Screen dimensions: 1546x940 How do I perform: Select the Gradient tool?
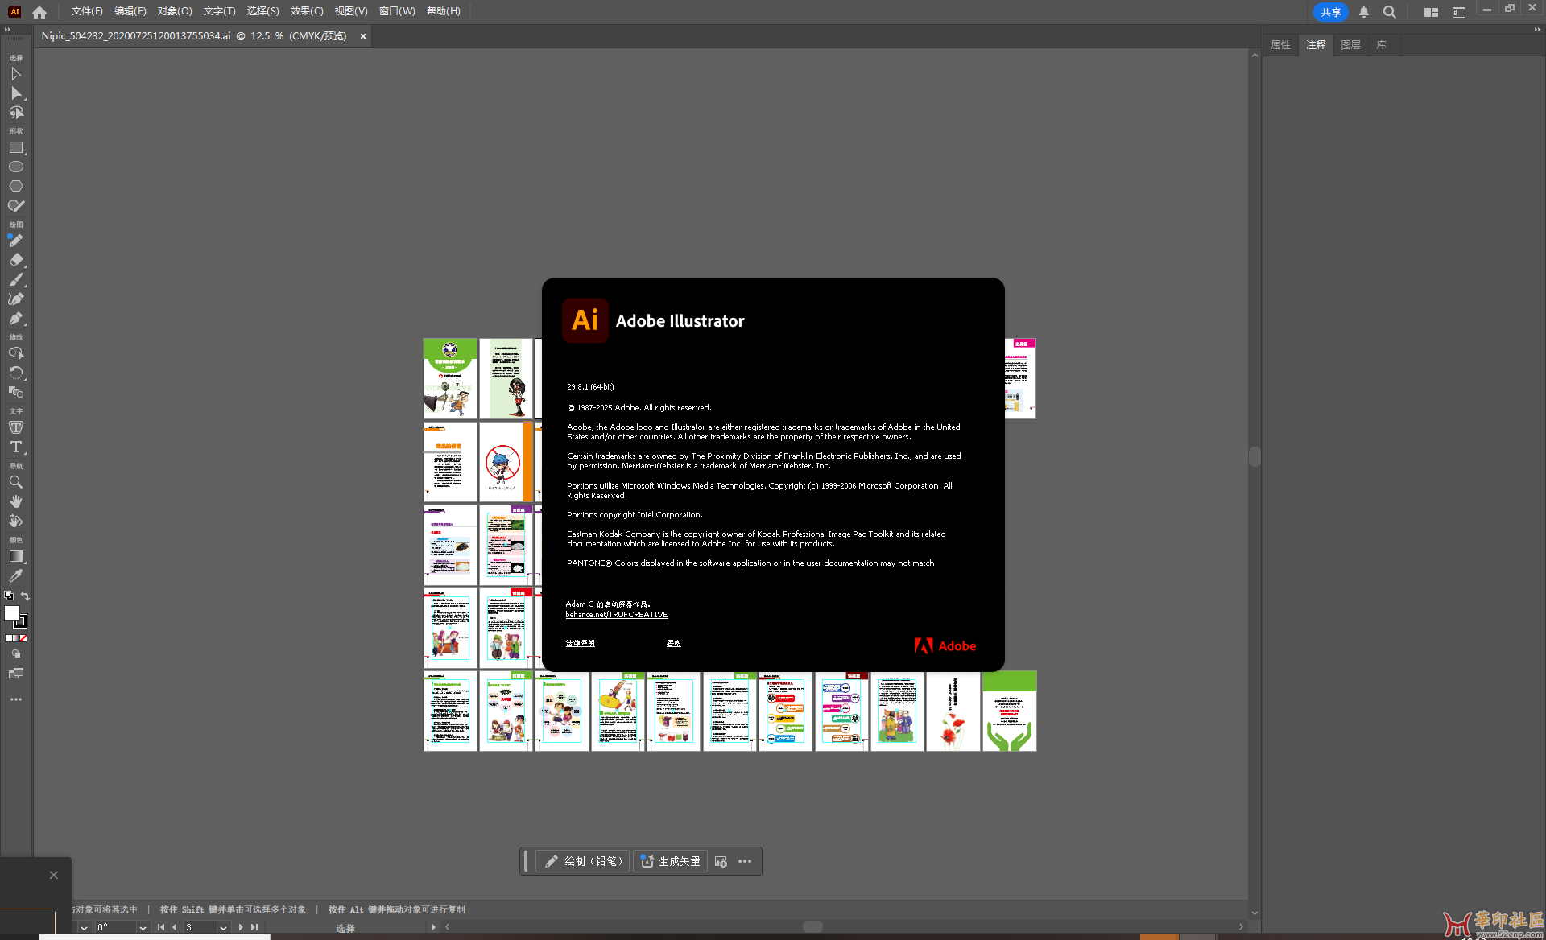tap(16, 556)
